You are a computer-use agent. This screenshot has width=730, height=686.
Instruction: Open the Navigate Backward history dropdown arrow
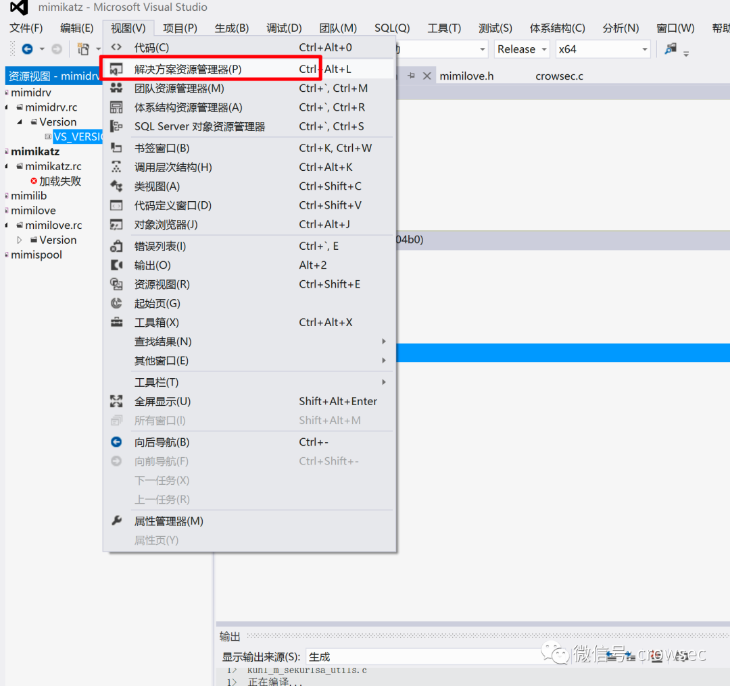point(42,49)
